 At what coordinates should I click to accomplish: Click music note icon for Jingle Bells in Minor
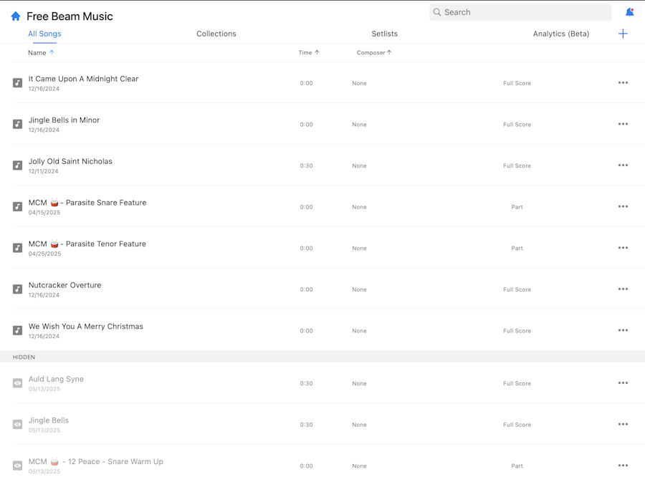pyautogui.click(x=18, y=125)
